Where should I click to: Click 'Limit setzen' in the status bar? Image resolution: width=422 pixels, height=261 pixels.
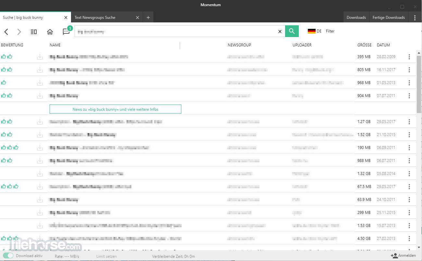[x=106, y=256]
